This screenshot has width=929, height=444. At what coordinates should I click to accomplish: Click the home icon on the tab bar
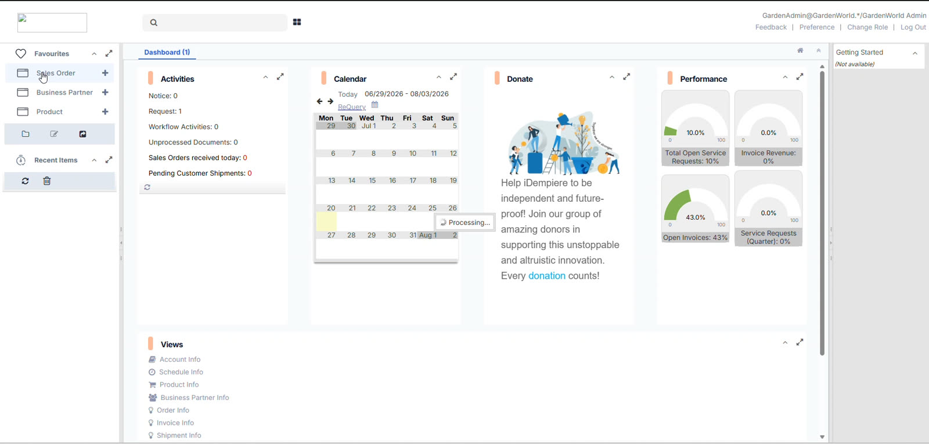point(800,50)
